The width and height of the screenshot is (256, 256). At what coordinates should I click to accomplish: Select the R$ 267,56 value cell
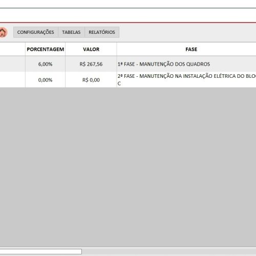(91, 64)
